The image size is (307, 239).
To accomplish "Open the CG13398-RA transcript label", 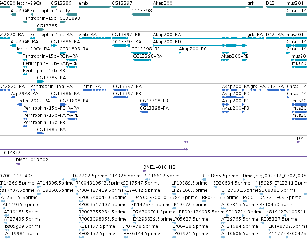I will 148,56.
